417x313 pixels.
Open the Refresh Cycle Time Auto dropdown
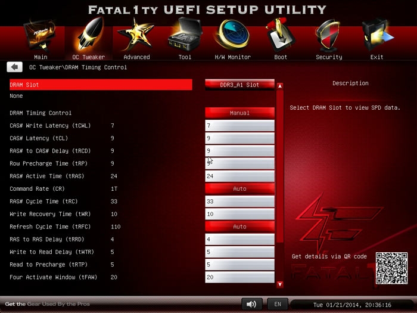(x=239, y=227)
